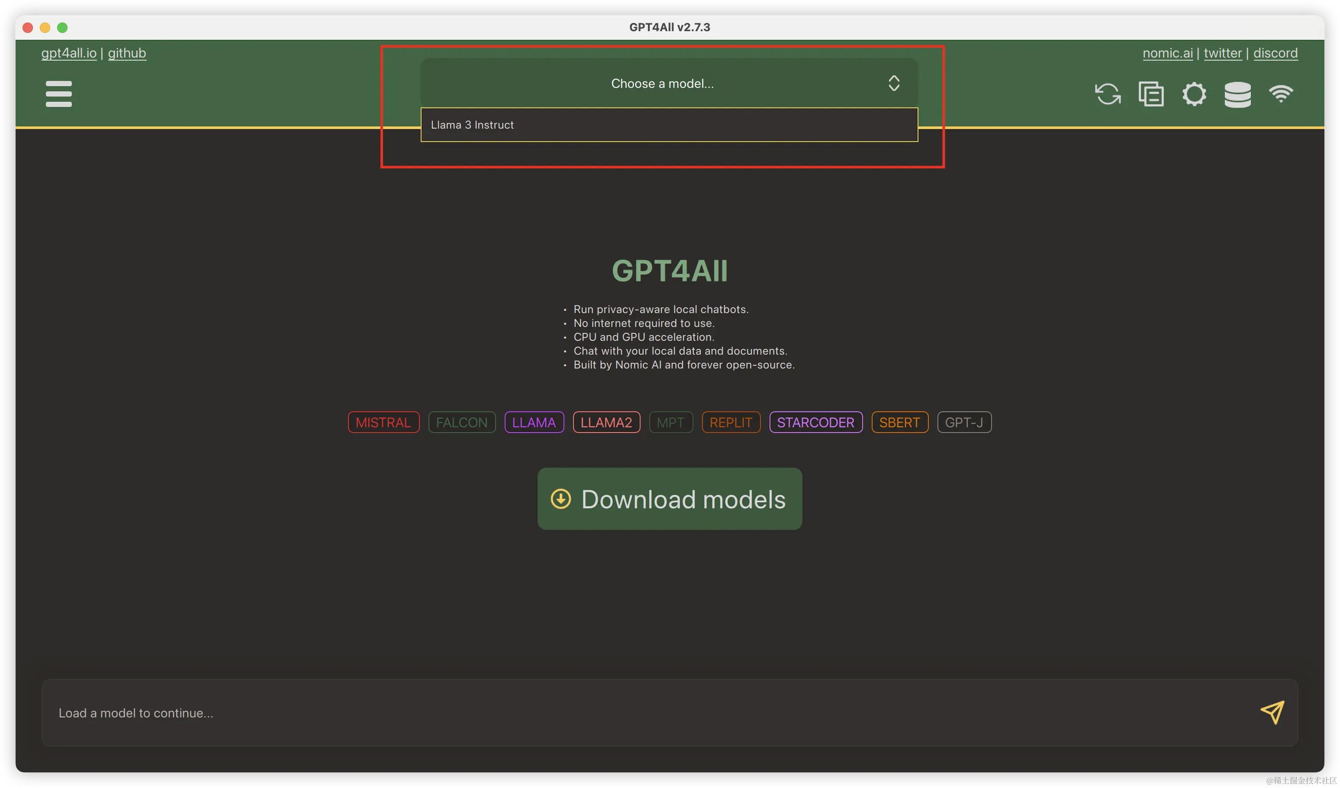Viewport: 1340px width, 788px height.
Task: Click the paper plane send icon
Action: coord(1272,713)
